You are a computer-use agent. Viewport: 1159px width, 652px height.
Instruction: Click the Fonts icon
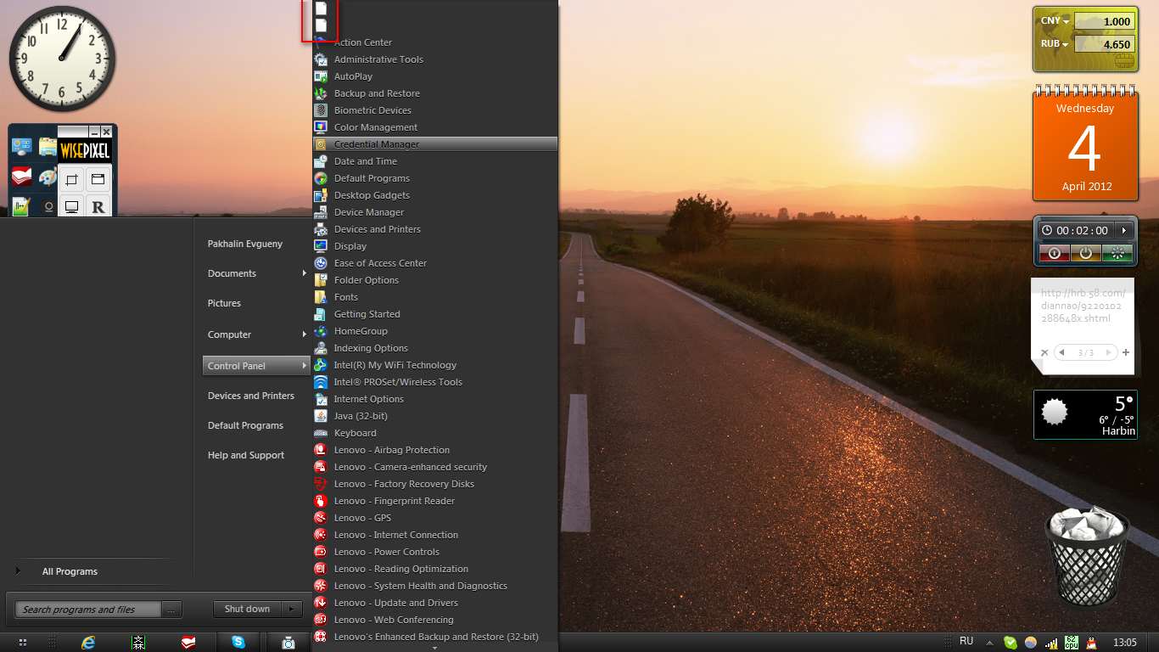tap(321, 297)
